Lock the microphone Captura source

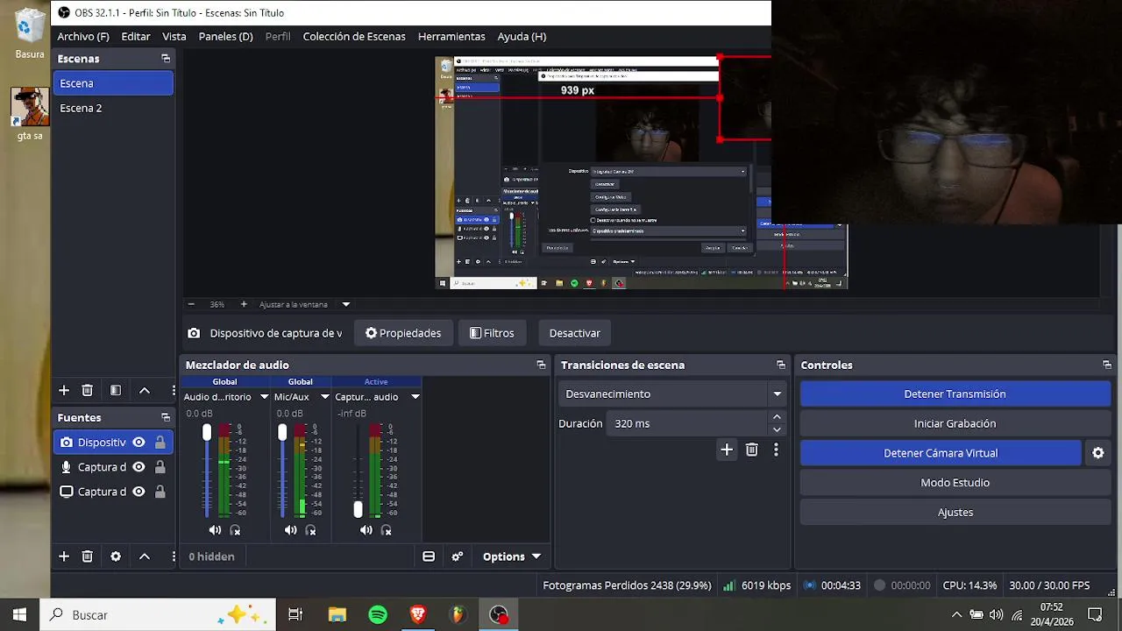[x=160, y=467]
